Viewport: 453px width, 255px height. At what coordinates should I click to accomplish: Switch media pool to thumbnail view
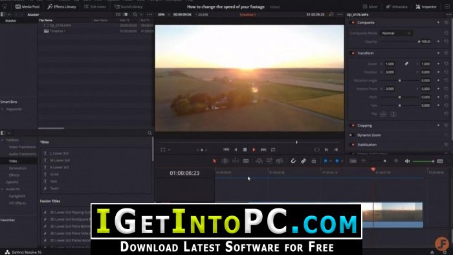[x=118, y=14]
